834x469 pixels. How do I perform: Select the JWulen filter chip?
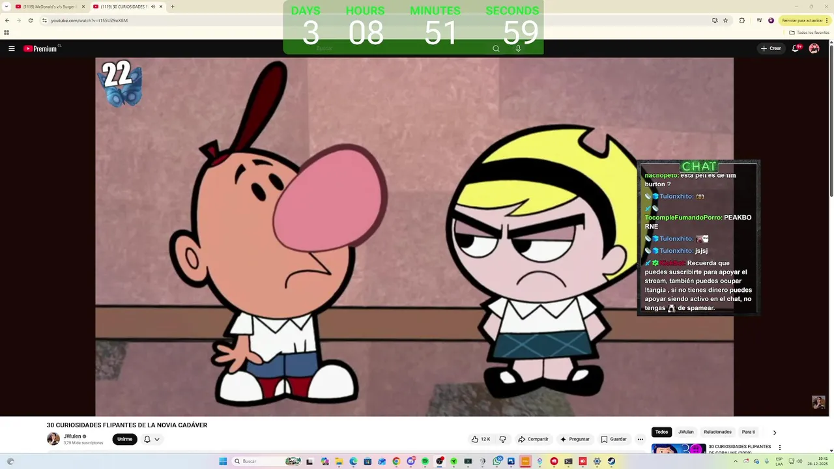point(685,432)
